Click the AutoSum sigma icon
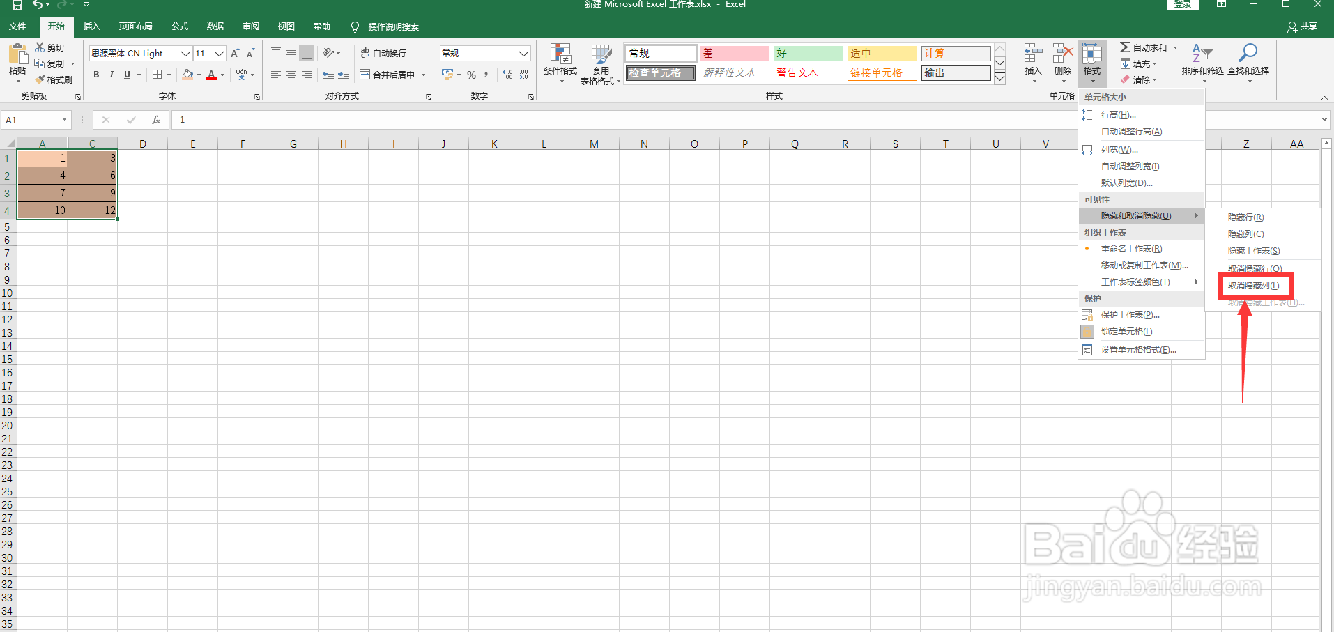This screenshot has width=1334, height=632. pyautogui.click(x=1125, y=47)
